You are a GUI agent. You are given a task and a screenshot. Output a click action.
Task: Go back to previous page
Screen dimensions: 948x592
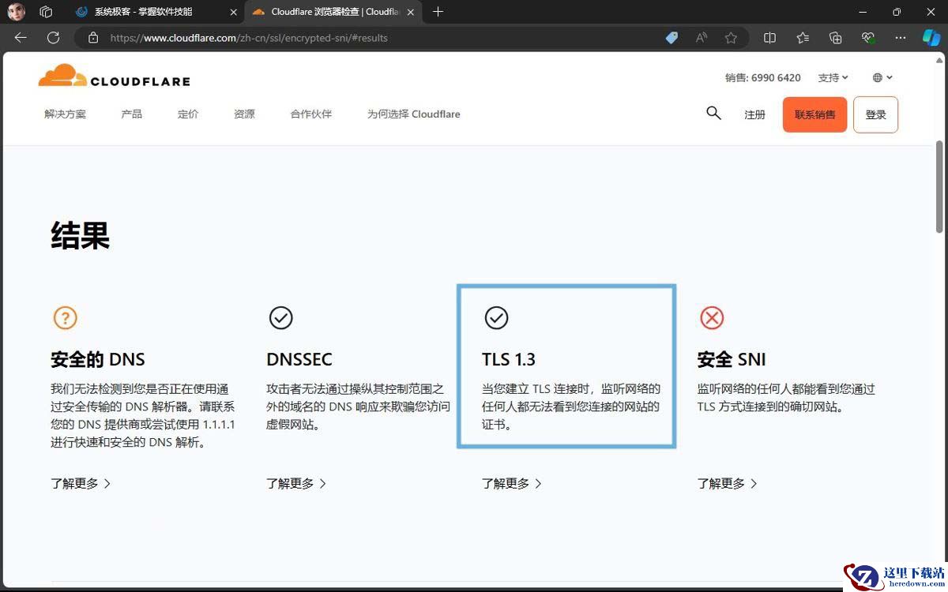pos(21,37)
